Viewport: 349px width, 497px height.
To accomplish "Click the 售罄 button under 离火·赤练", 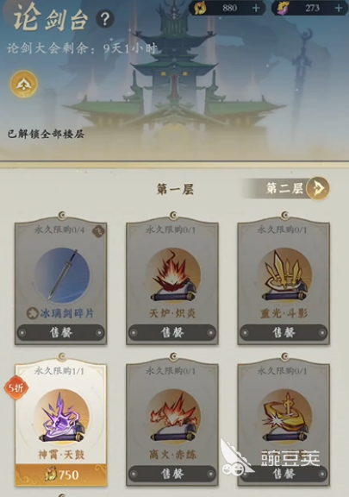I will (172, 474).
